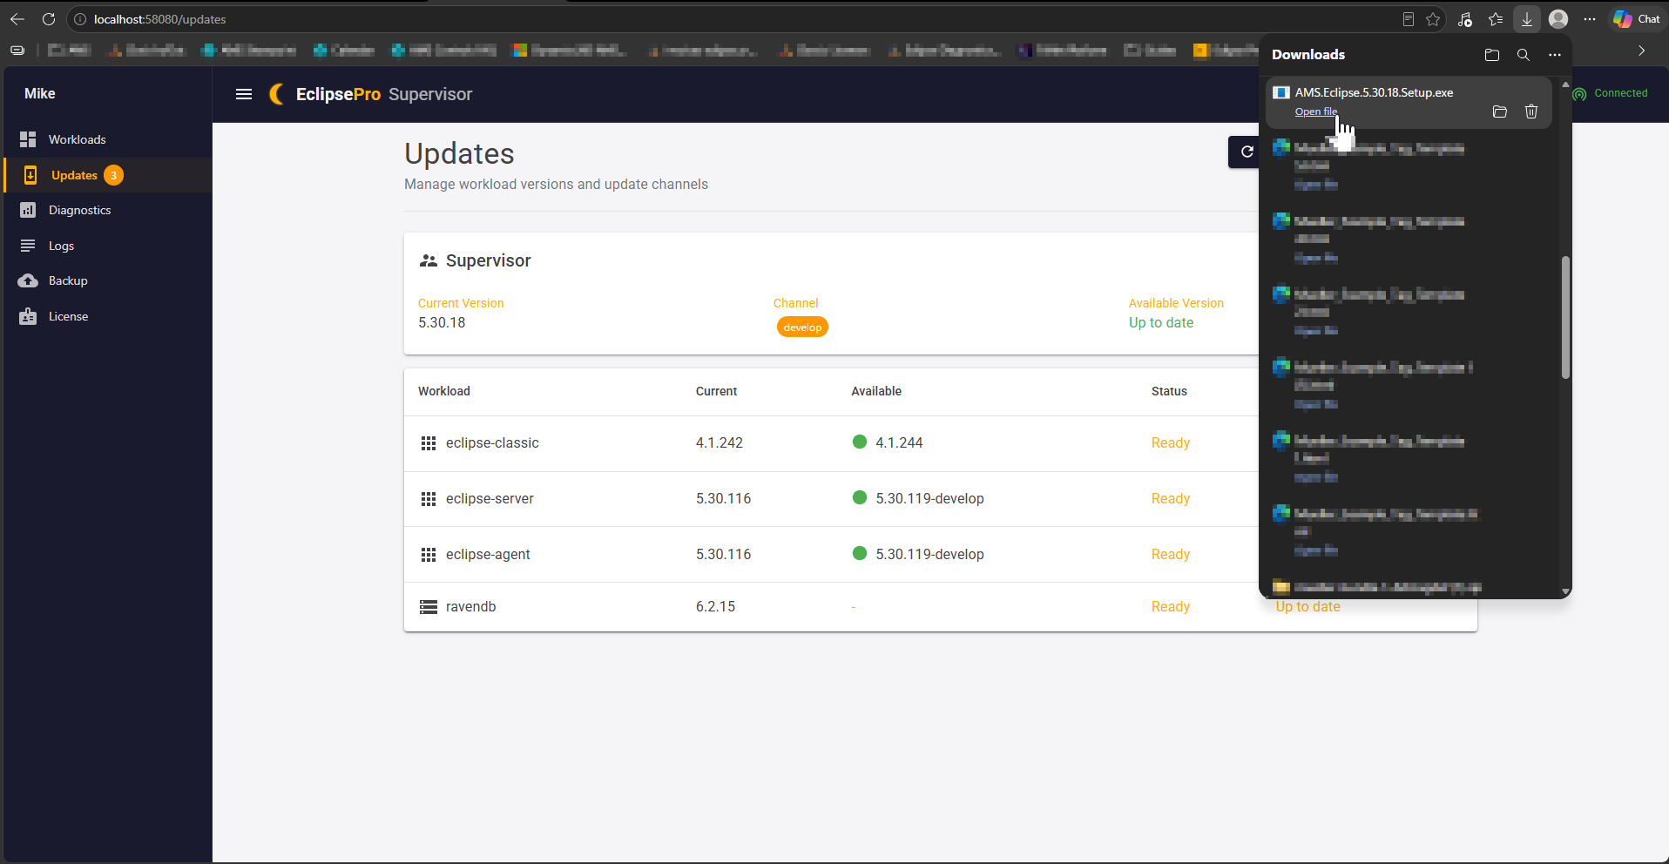Delete the AMS.Eclipse setup download
This screenshot has width=1669, height=864.
1531,111
